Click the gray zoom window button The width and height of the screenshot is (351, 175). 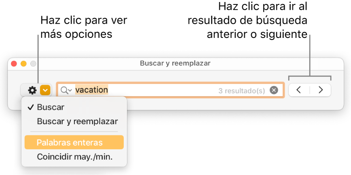tap(33, 63)
